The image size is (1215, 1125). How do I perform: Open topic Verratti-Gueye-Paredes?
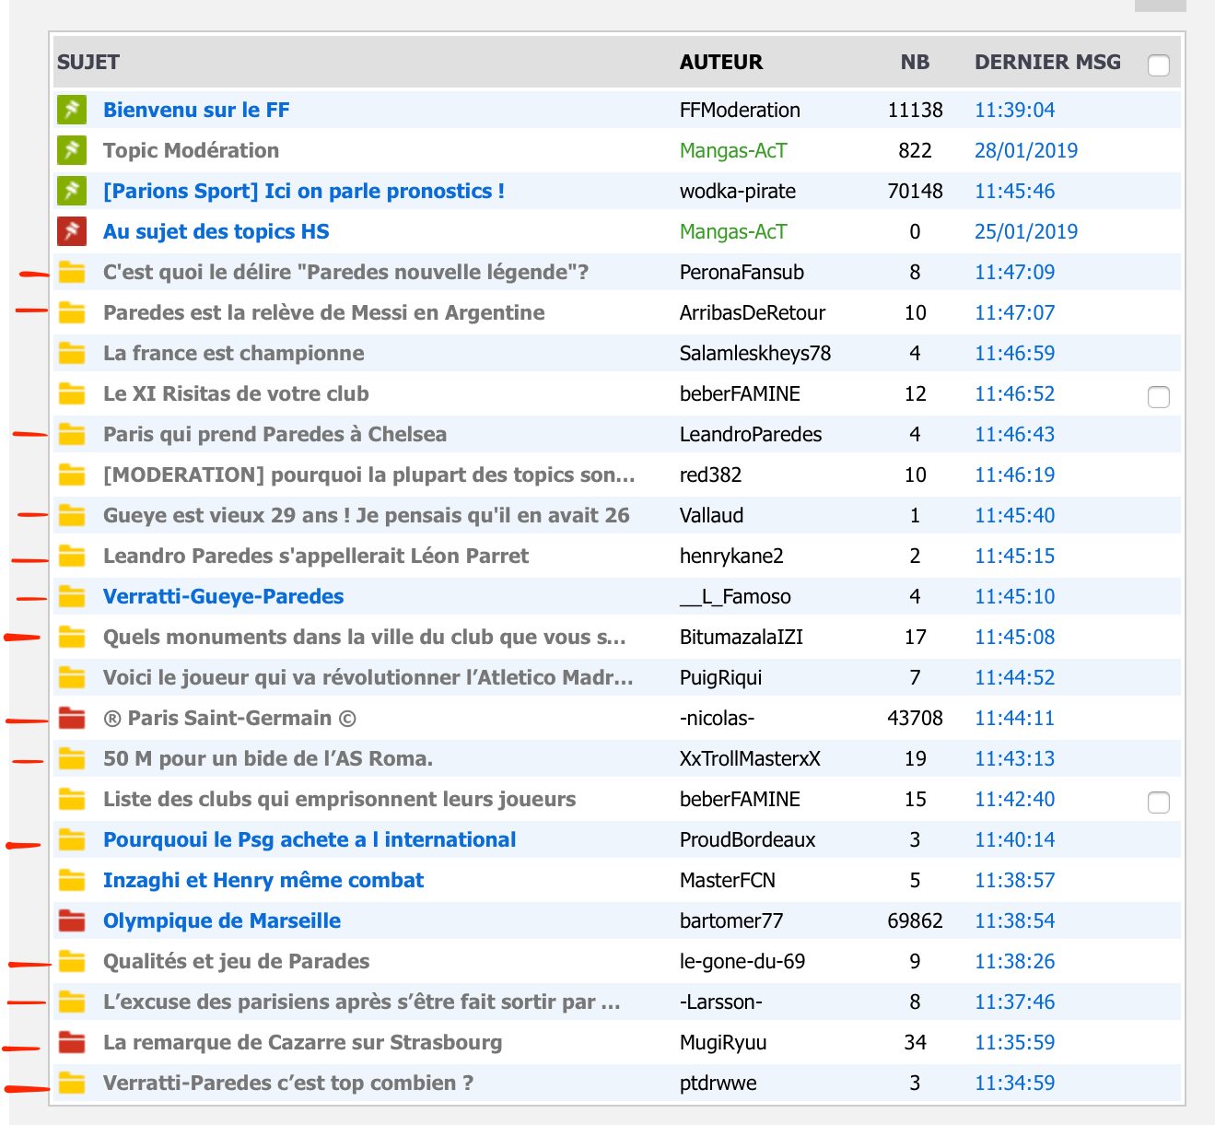tap(223, 596)
